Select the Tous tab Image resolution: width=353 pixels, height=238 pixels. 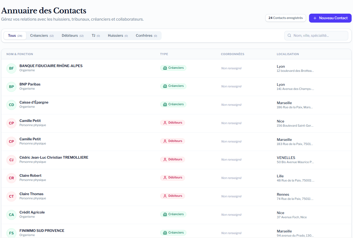[x=15, y=36]
